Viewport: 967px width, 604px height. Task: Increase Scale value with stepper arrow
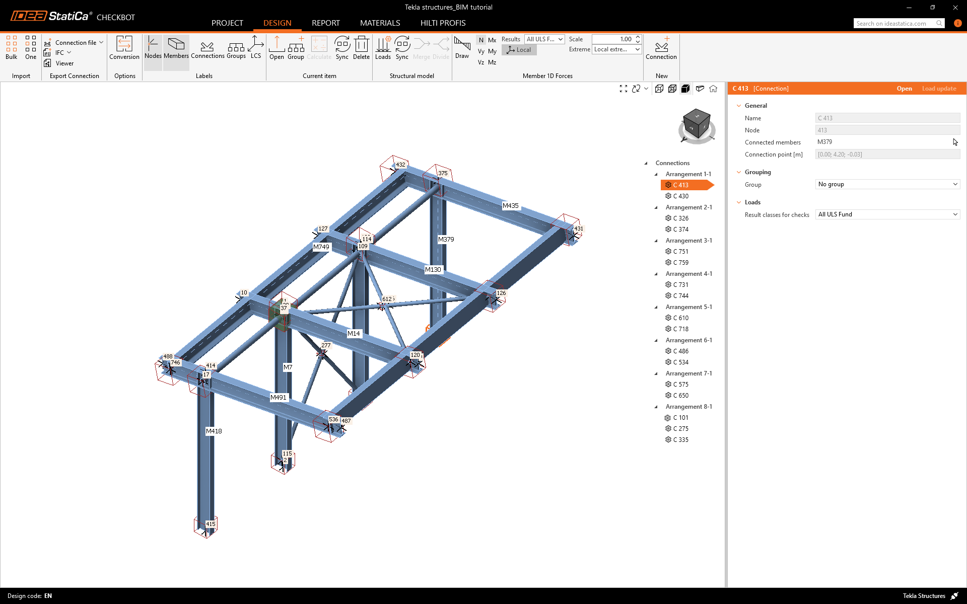pos(638,37)
